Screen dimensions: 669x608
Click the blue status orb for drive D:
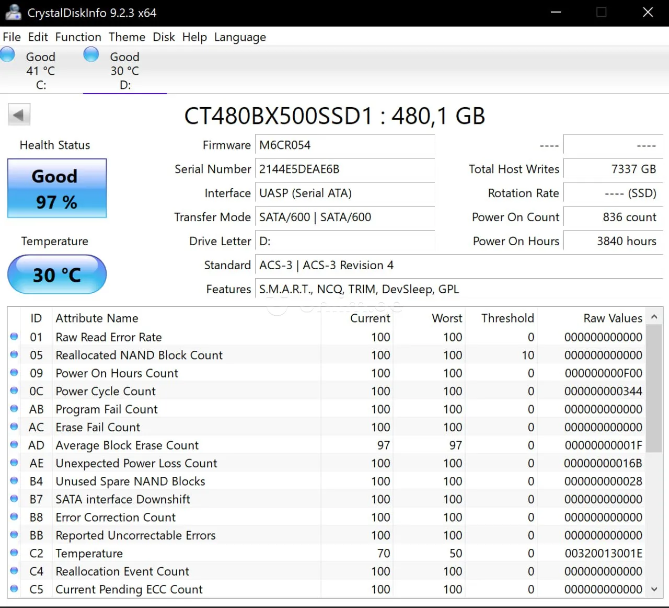tap(91, 54)
